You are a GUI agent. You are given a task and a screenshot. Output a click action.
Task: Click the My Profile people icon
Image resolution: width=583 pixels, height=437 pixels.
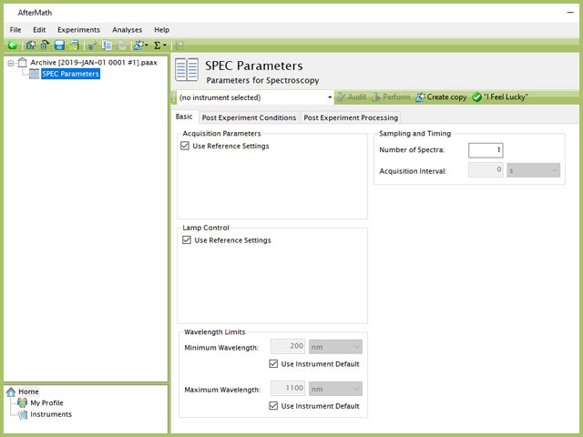click(22, 402)
